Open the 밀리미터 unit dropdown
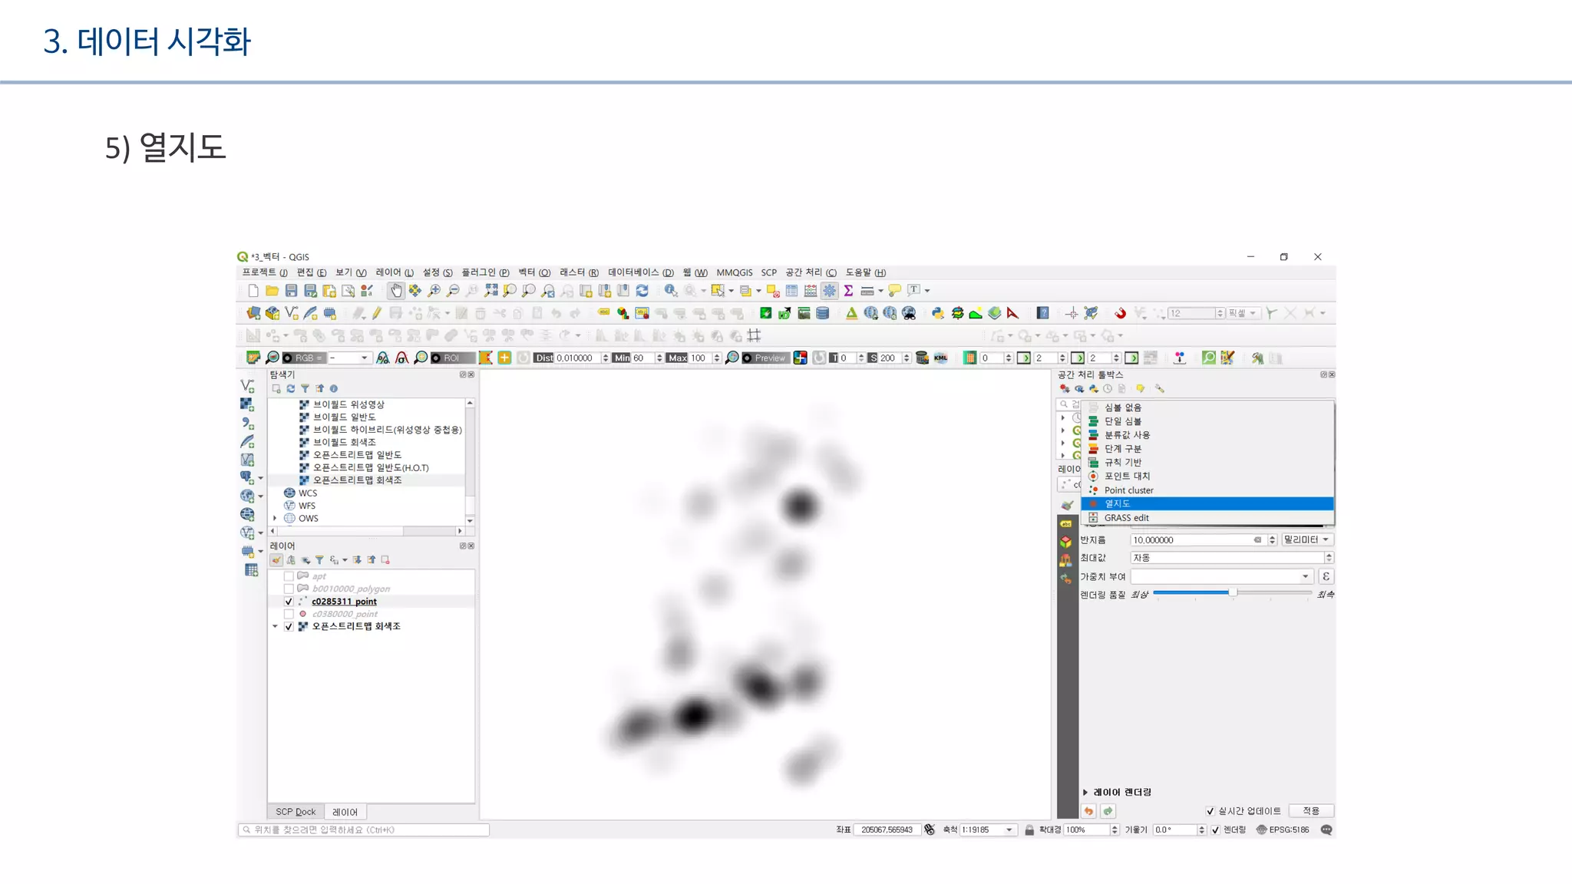Viewport: 1572px width, 884px height. pos(1306,540)
